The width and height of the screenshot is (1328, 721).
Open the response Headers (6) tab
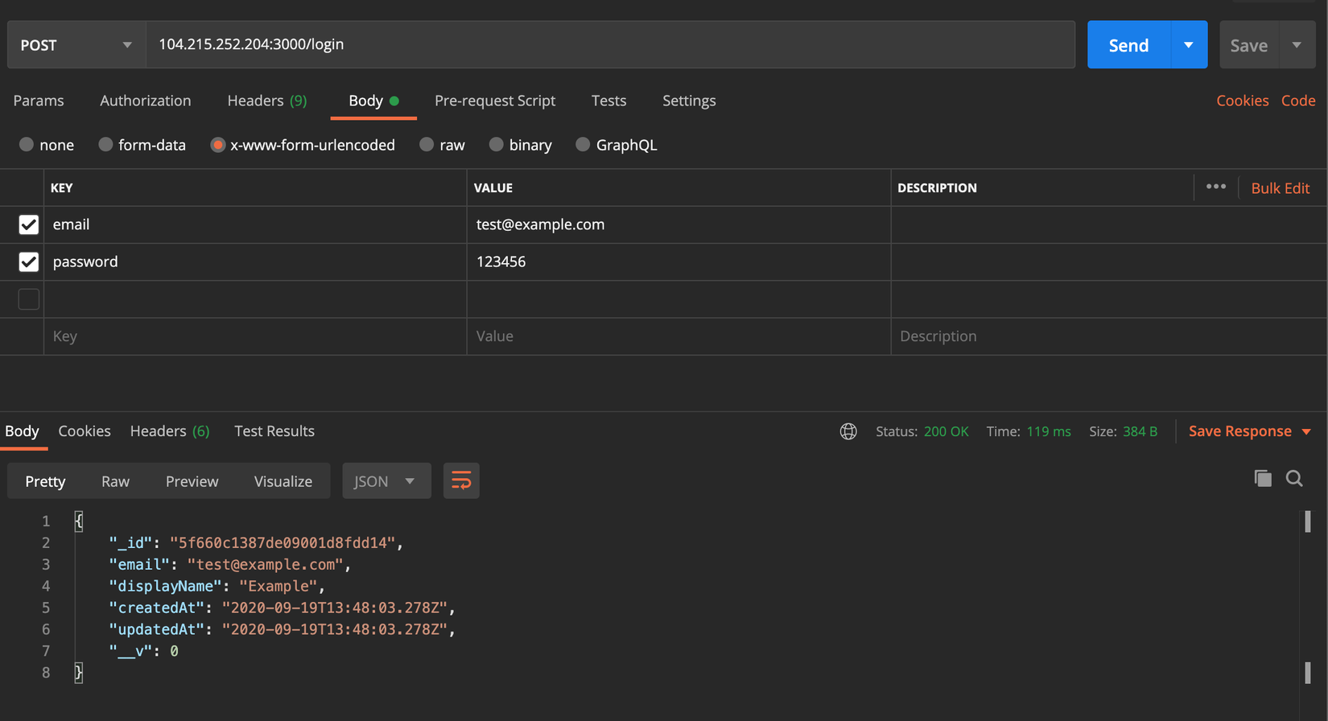click(x=169, y=431)
